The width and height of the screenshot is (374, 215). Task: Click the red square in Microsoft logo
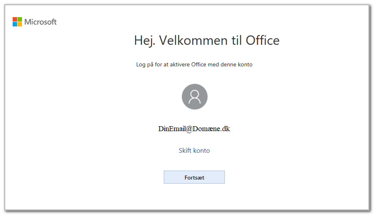tap(15, 19)
